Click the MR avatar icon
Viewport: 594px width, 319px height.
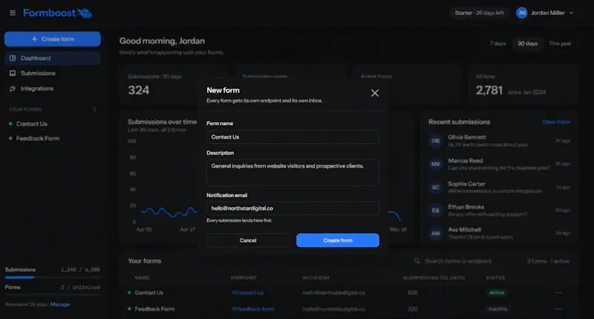click(x=435, y=164)
